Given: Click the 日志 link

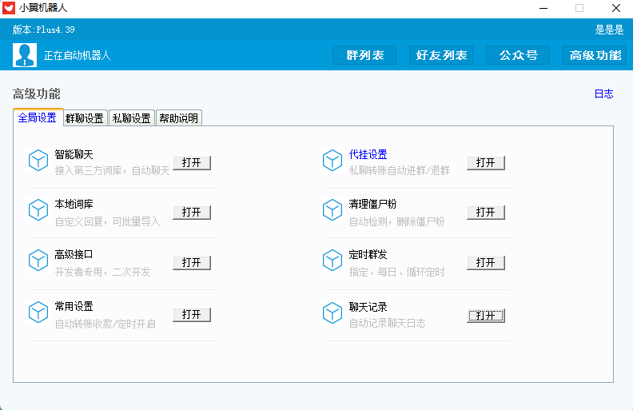Looking at the screenshot, I should point(603,94).
